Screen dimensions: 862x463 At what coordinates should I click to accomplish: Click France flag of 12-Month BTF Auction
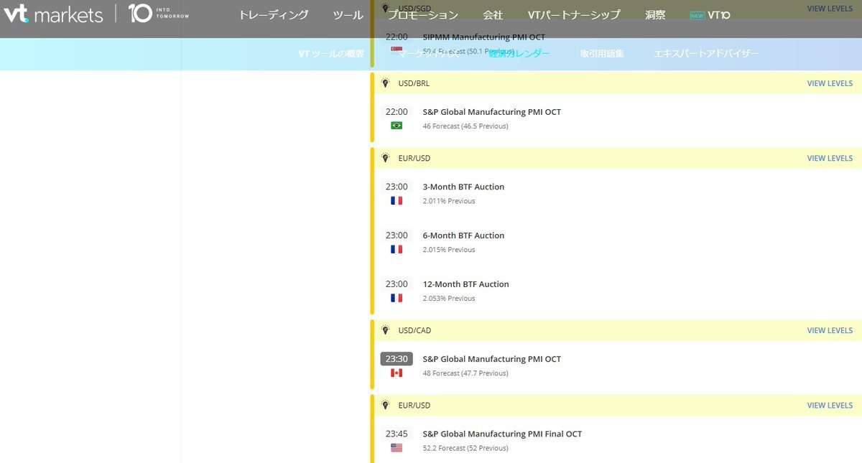click(x=397, y=298)
